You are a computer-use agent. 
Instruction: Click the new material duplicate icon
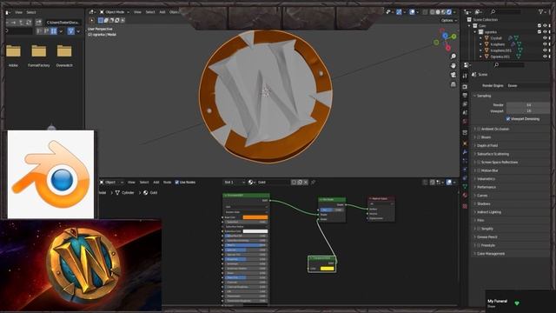pos(300,182)
